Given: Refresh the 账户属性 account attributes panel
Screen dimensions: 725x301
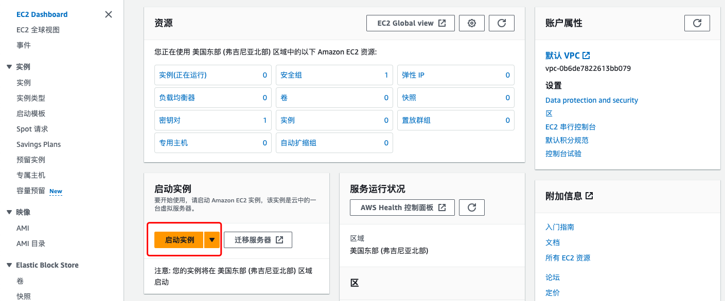Looking at the screenshot, I should [697, 23].
